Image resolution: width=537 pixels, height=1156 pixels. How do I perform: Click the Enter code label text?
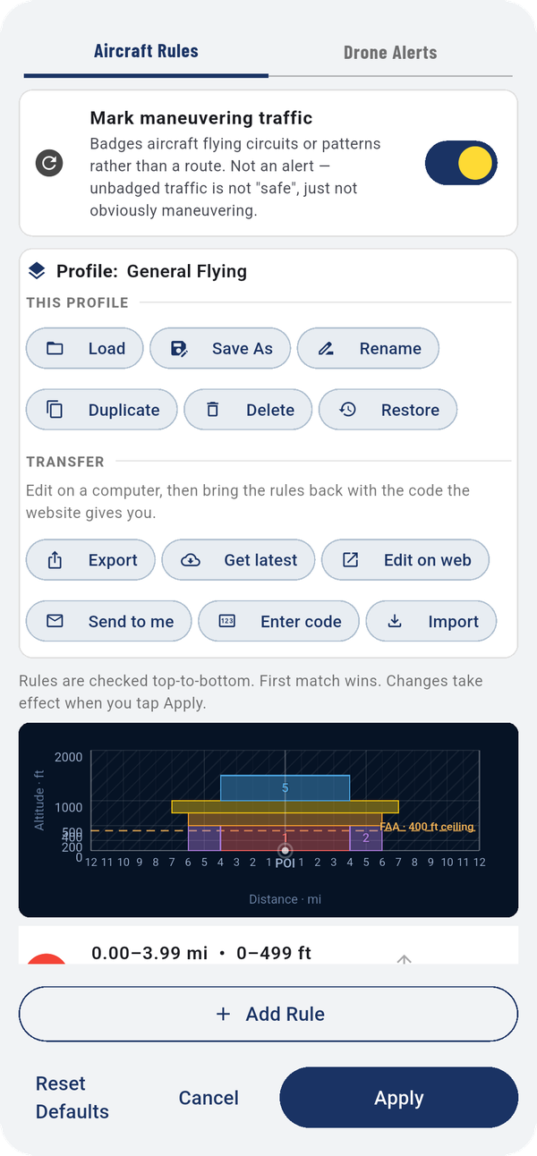[301, 622]
